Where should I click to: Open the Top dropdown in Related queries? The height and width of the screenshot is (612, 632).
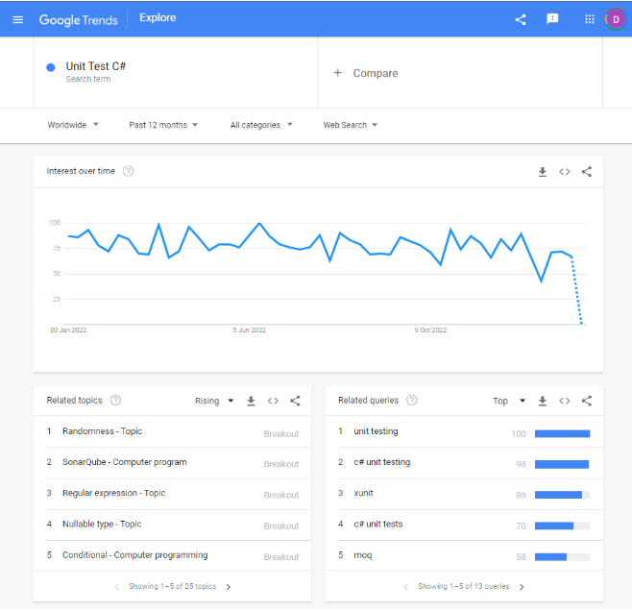(x=509, y=401)
